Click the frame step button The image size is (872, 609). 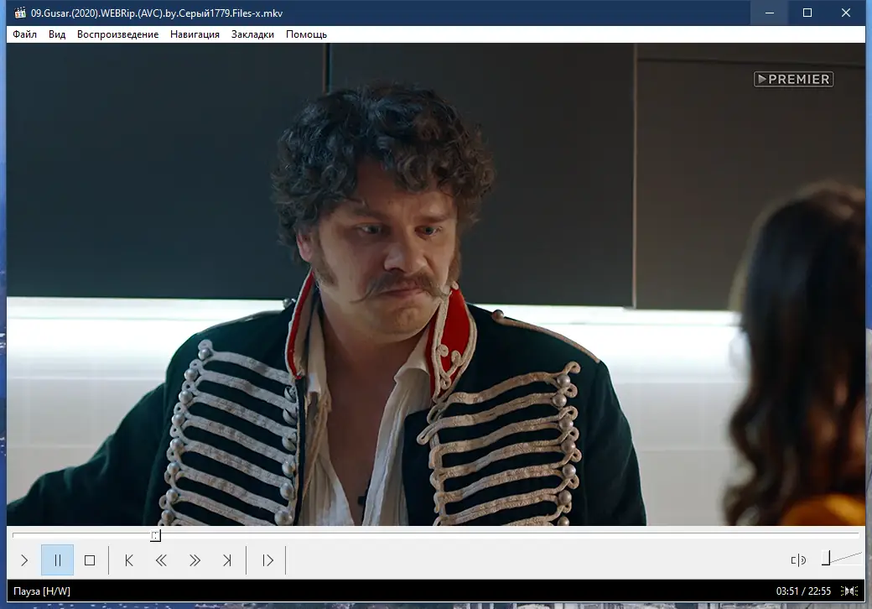click(267, 560)
